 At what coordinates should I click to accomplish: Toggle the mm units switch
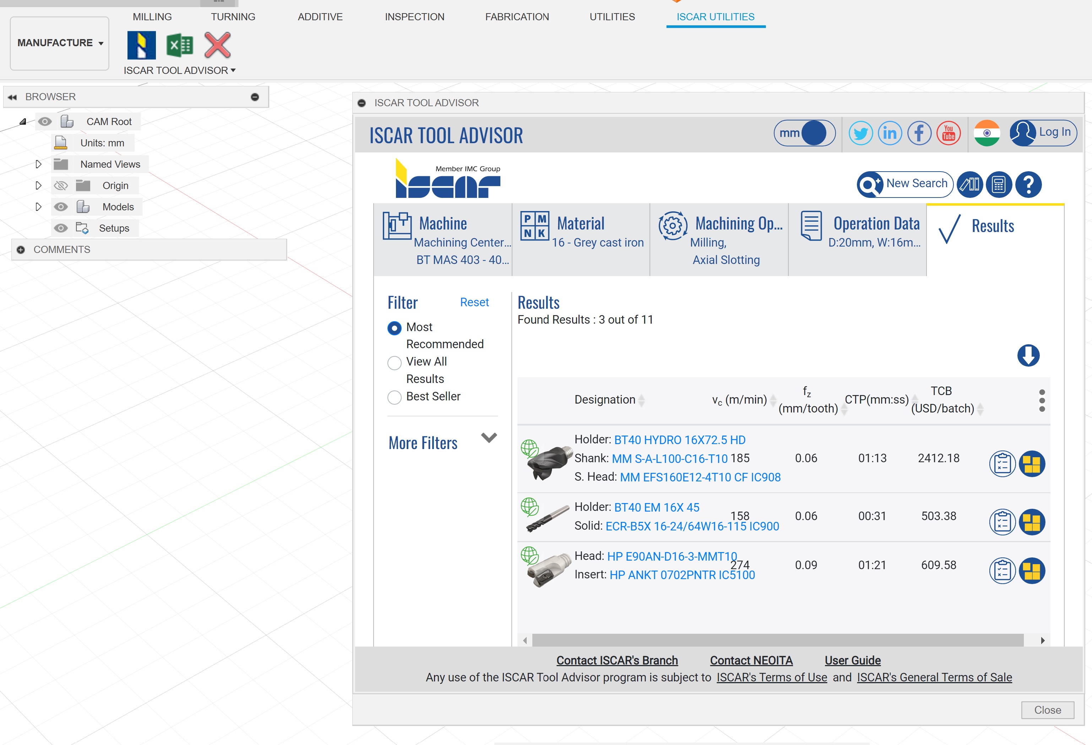point(804,133)
